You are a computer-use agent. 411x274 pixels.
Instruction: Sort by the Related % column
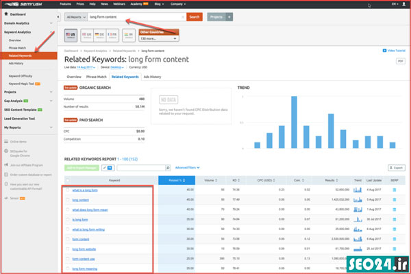177,180
